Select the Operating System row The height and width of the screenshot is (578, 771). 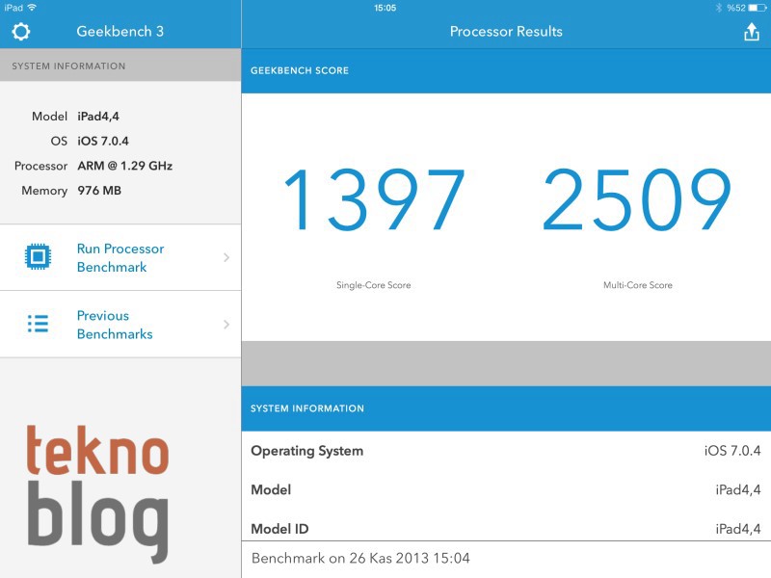click(x=506, y=451)
